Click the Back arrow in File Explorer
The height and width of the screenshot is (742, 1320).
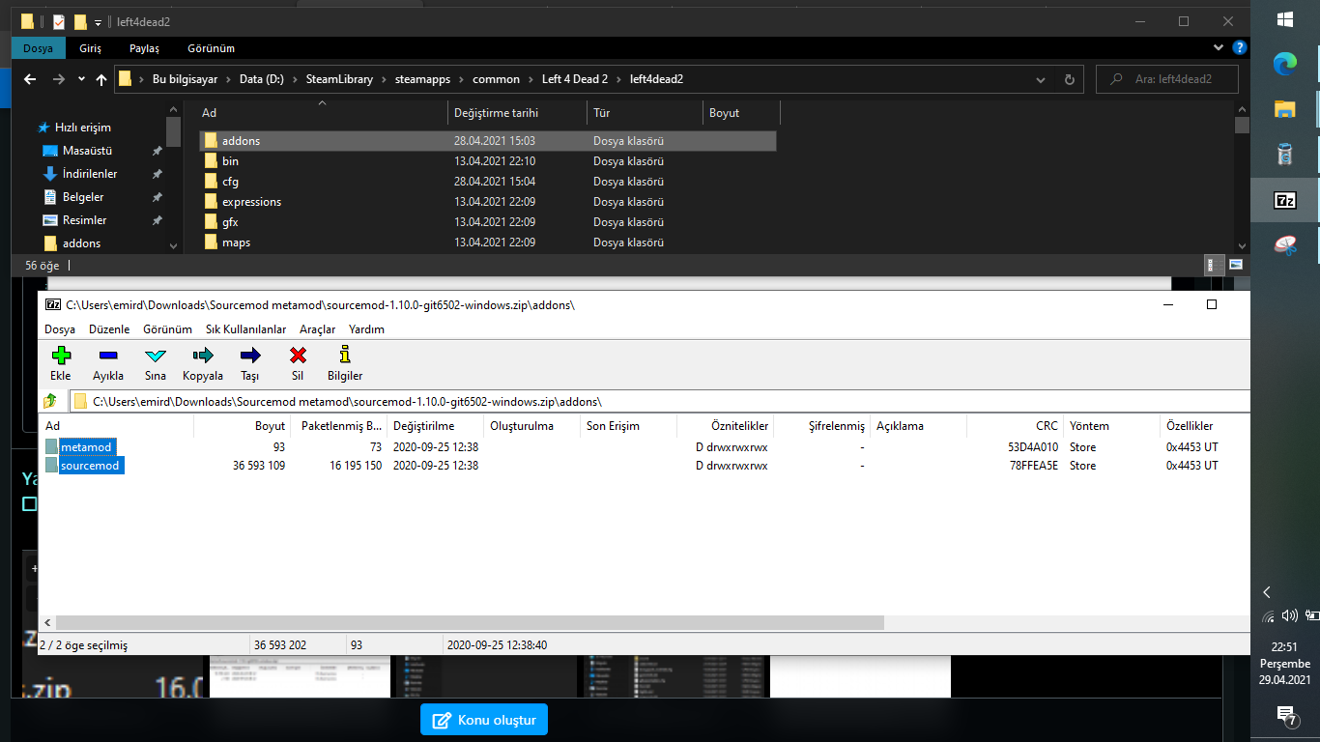[30, 79]
